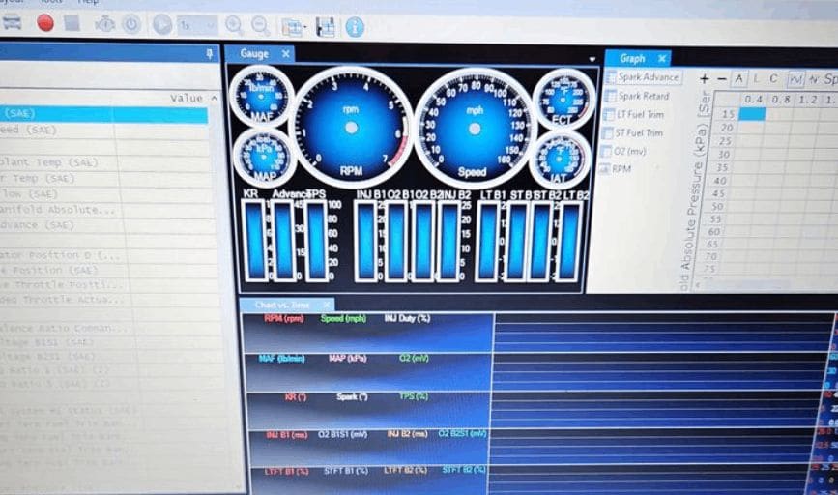The height and width of the screenshot is (495, 838).
Task: Switch to the Gauge tab
Action: 254,54
